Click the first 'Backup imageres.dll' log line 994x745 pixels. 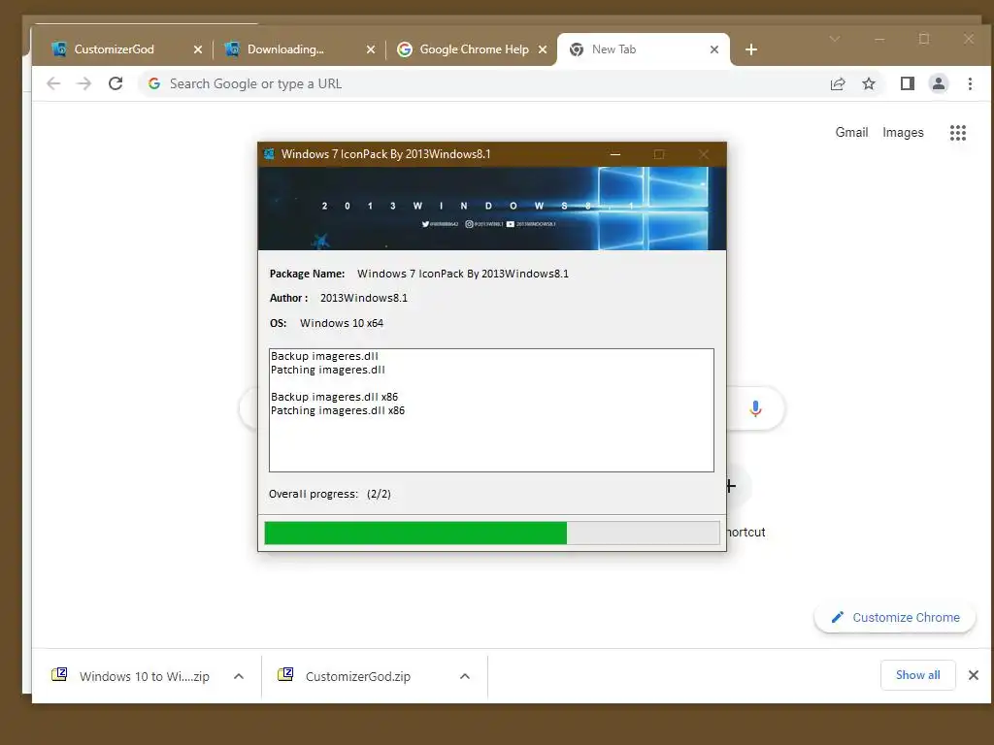tap(324, 356)
